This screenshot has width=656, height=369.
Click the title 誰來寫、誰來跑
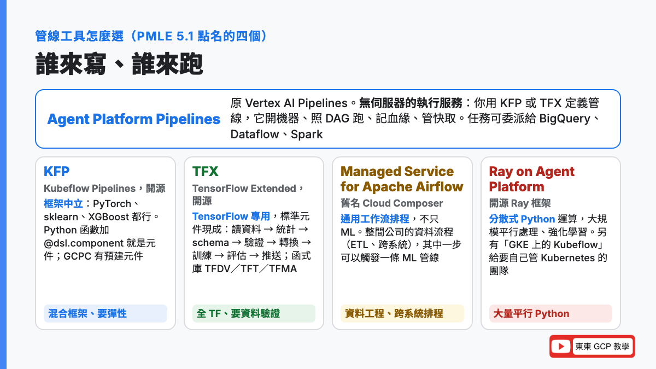pos(119,64)
